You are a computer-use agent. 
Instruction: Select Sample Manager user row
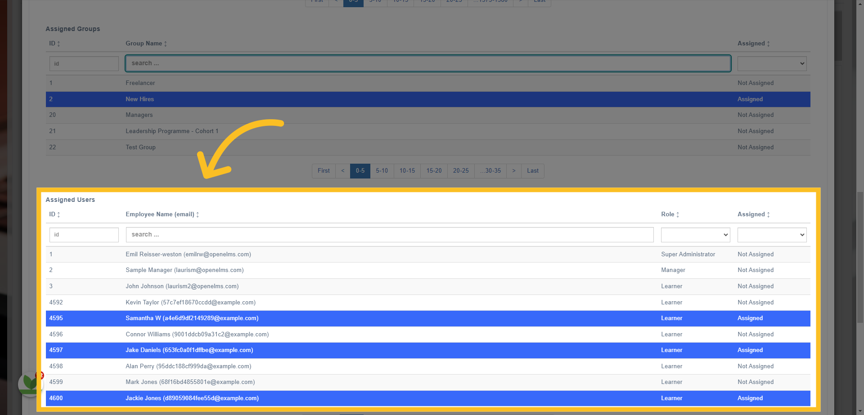[428, 270]
